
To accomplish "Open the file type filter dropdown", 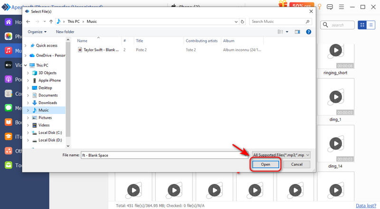I will pos(281,155).
